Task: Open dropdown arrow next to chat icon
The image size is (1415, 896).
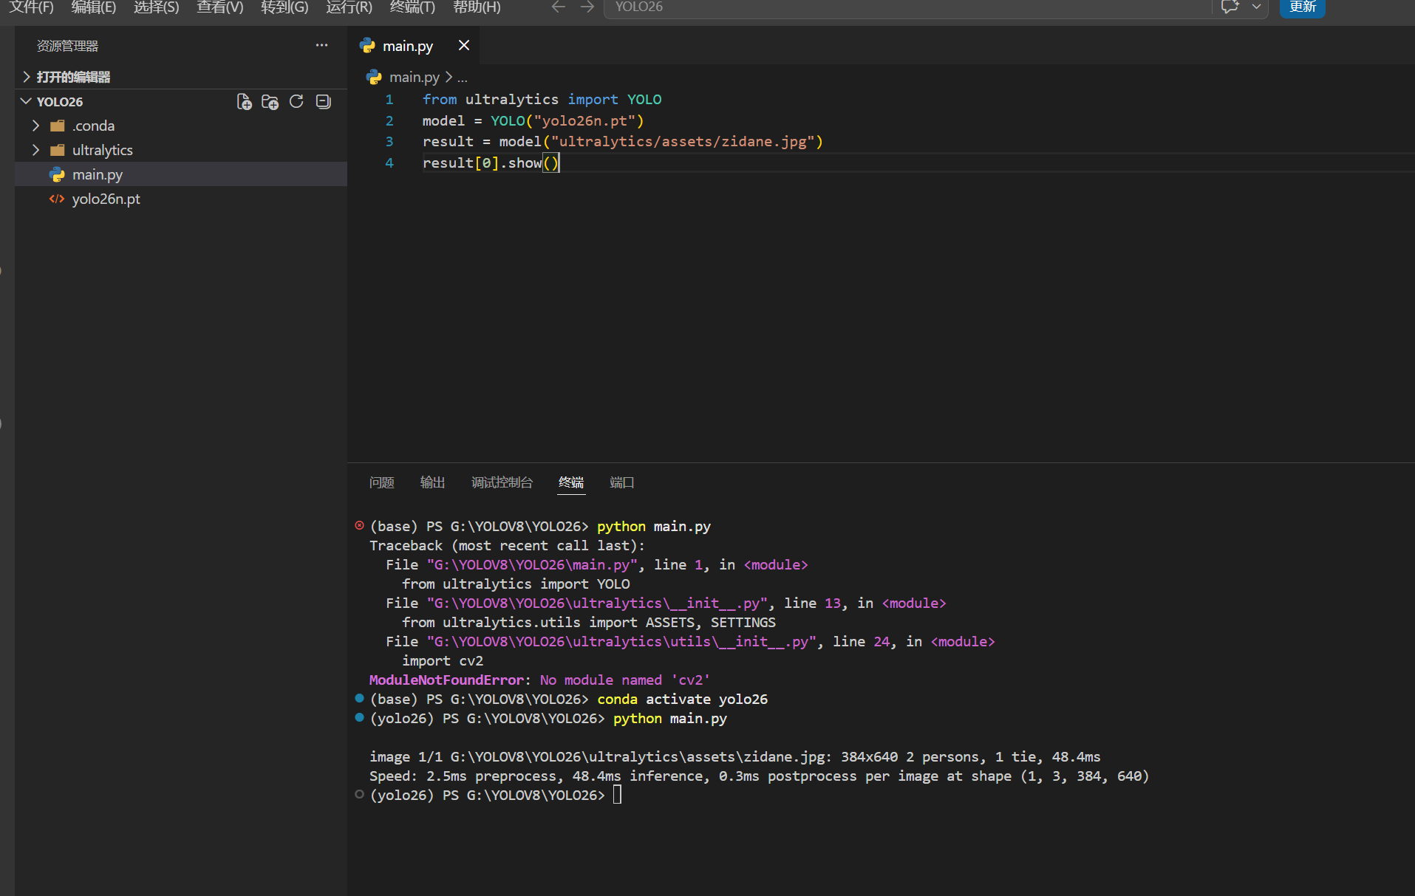Action: point(1256,7)
